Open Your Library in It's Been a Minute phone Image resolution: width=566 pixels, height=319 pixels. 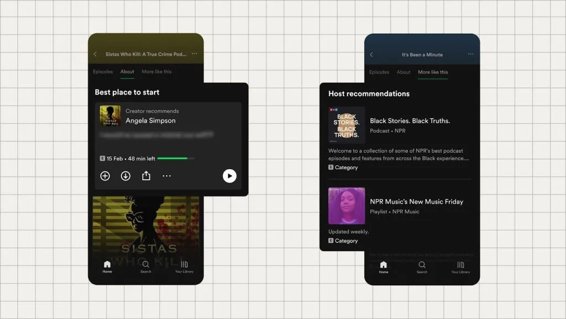coord(460,268)
